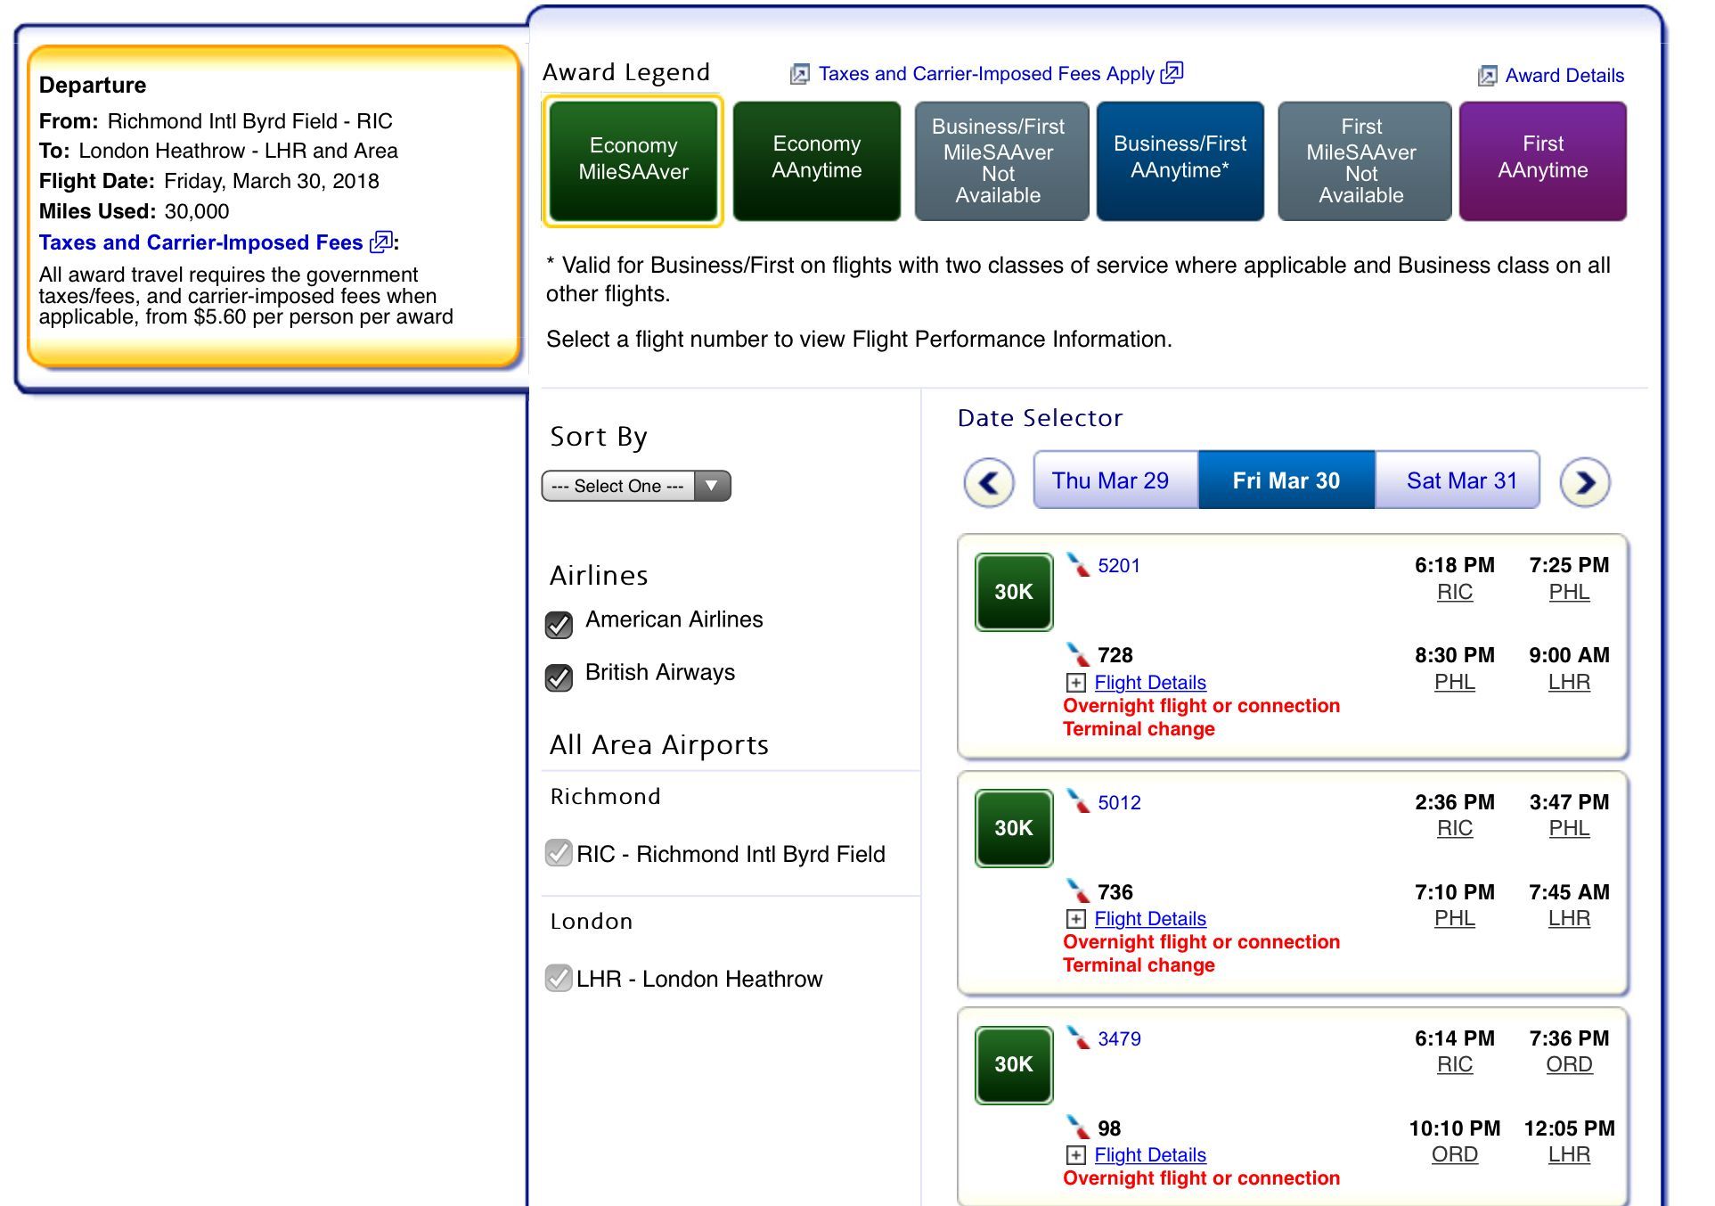Open popup icon beside Award Details

click(x=1487, y=76)
